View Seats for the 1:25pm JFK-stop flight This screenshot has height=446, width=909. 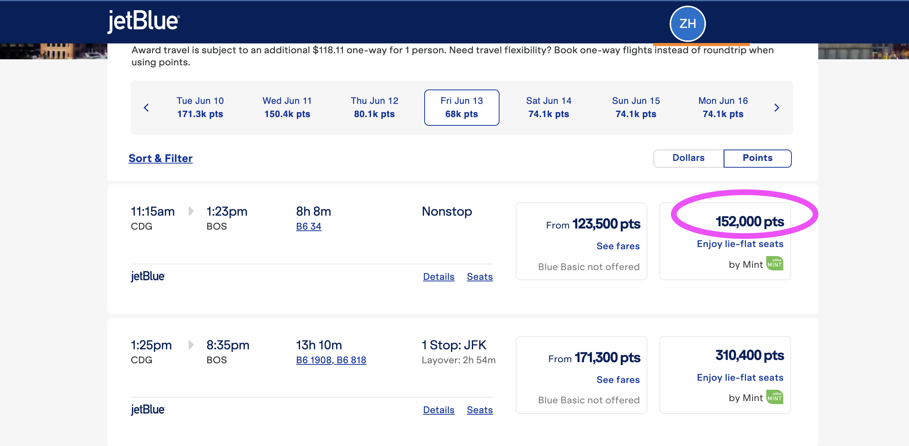click(480, 410)
